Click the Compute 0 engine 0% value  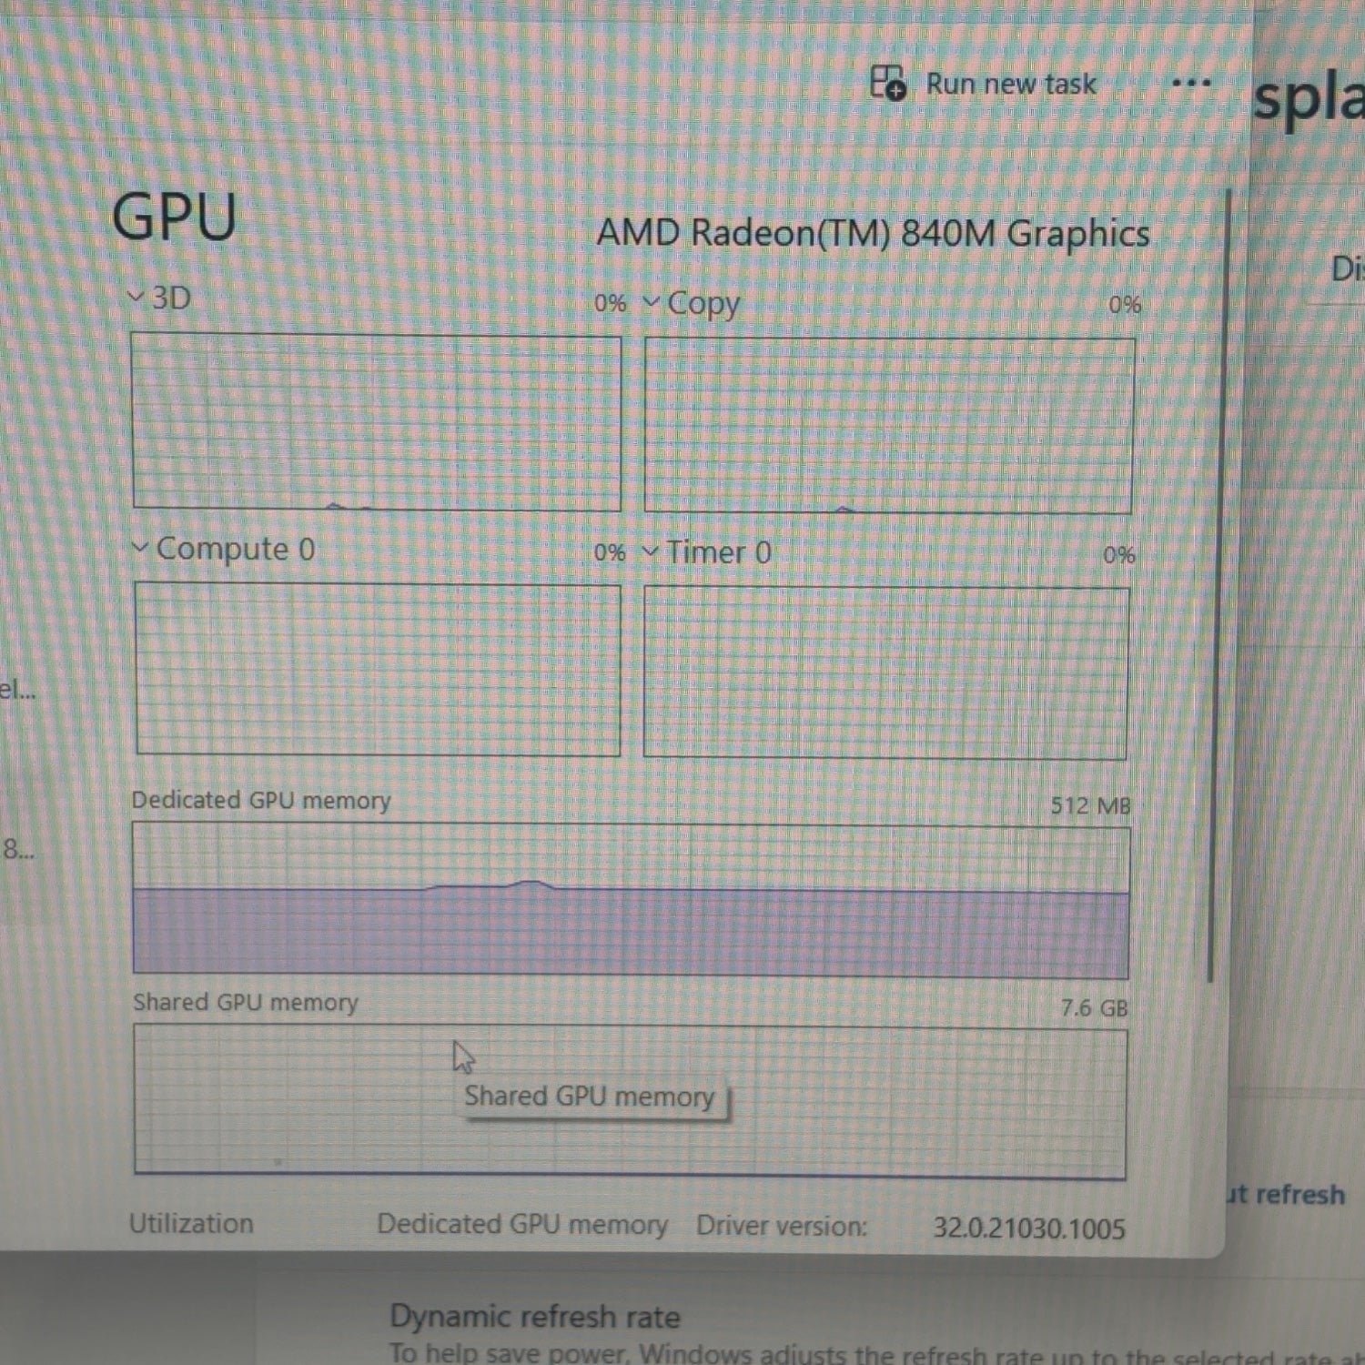pos(610,552)
